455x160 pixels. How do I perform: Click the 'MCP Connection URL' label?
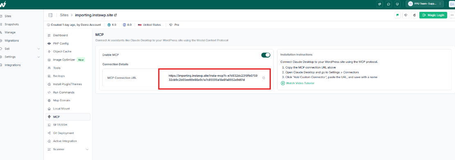pyautogui.click(x=122, y=78)
